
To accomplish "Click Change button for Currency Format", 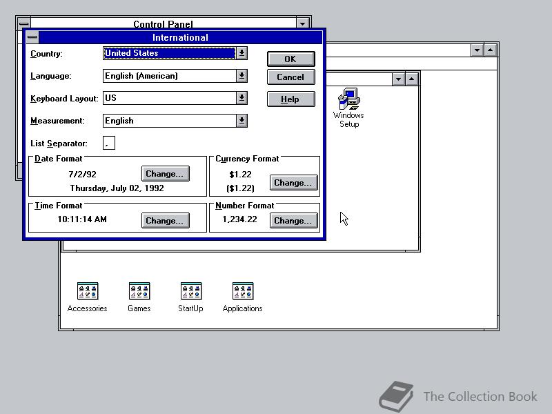I will coord(293,182).
